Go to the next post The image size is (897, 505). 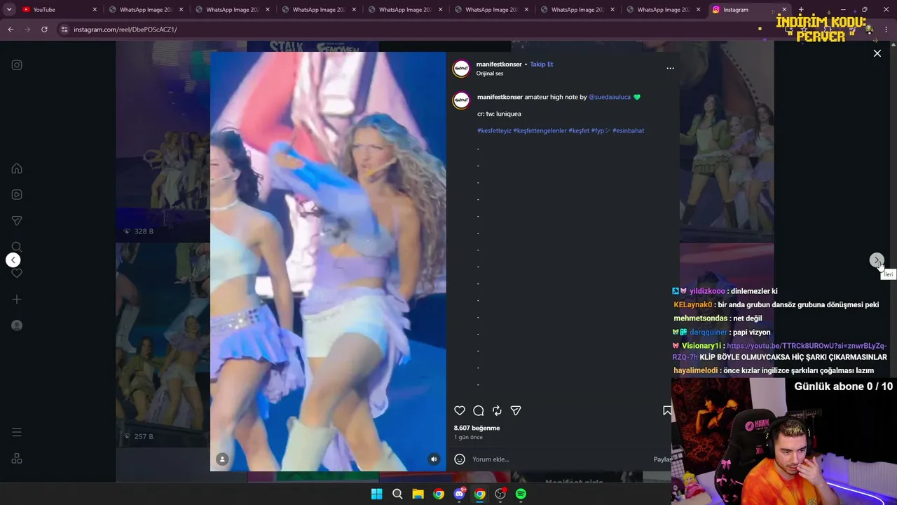coord(877,260)
